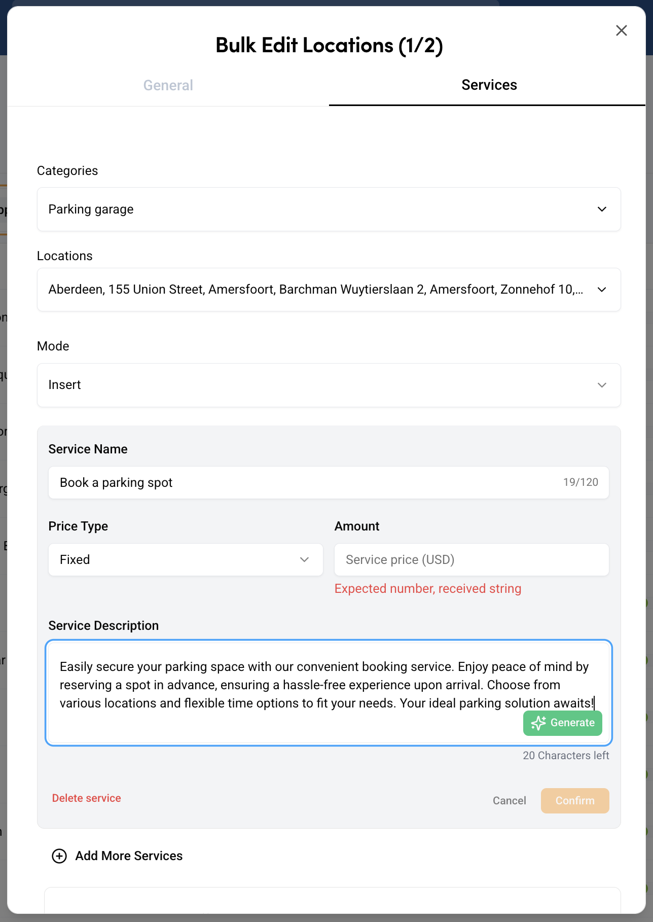Screen dimensions: 653x922
Task: Click the sparkle icon on the Generate button
Action: tap(538, 723)
